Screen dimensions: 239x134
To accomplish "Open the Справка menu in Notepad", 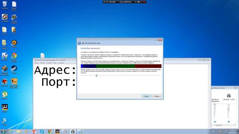I will click(x=61, y=63).
